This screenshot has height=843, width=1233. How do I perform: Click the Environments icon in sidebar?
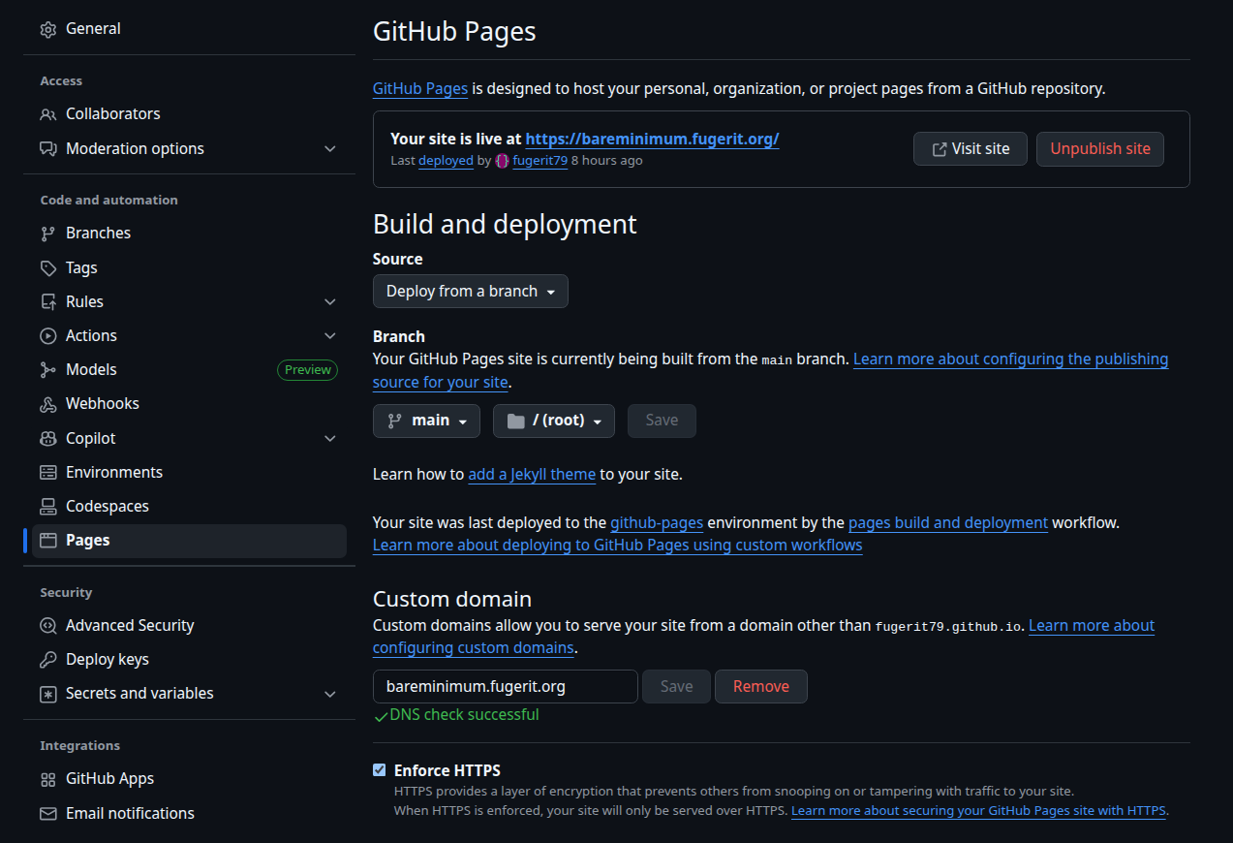point(48,472)
